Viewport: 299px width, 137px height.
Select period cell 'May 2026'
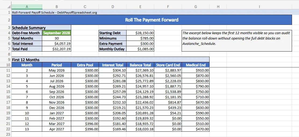click(x=57, y=70)
